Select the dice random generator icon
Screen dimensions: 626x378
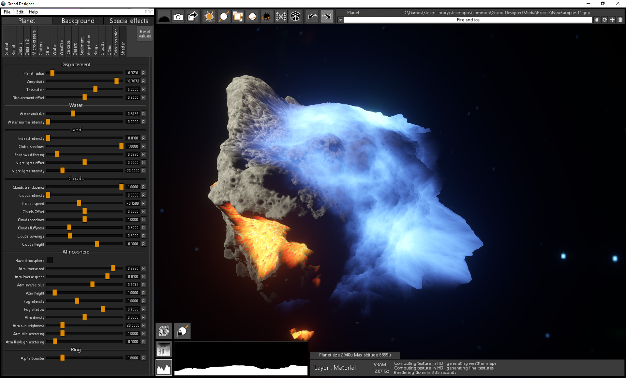tap(295, 16)
